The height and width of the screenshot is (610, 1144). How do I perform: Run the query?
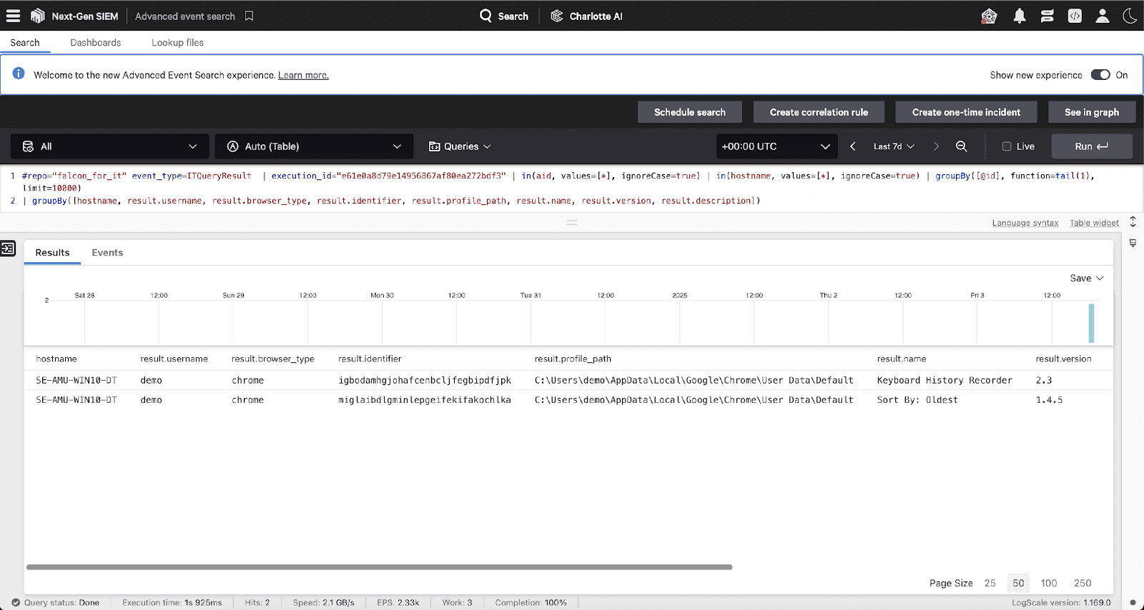pos(1092,146)
